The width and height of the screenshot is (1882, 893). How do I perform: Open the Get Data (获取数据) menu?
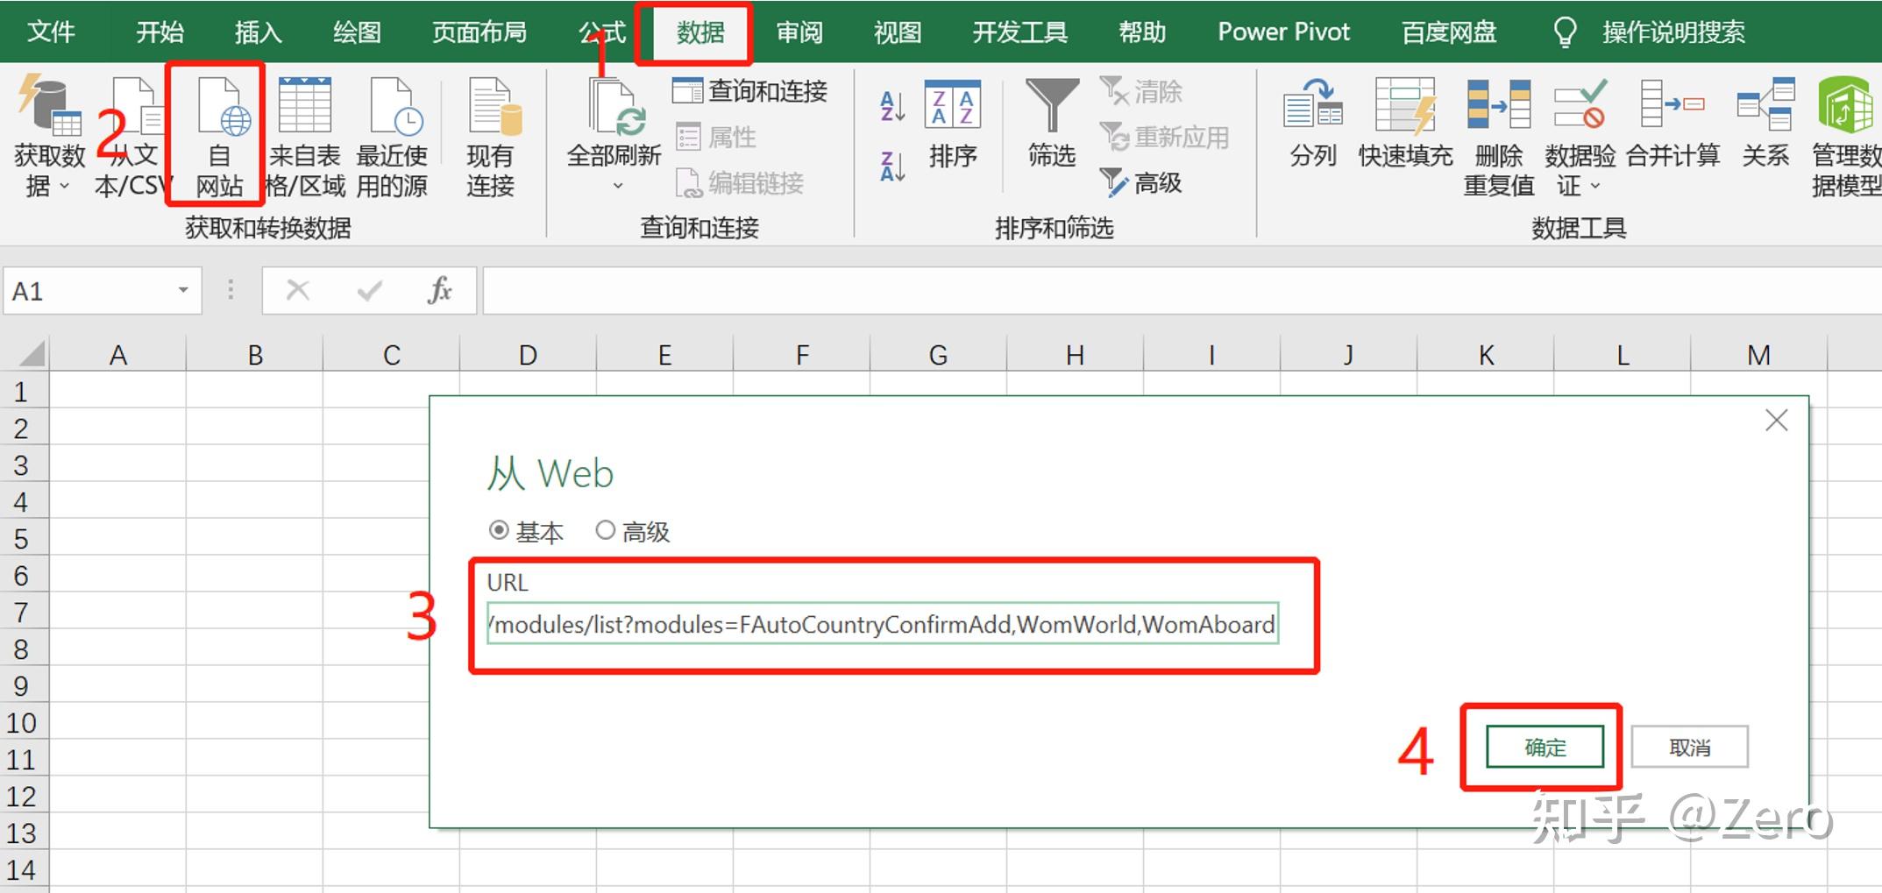click(x=49, y=137)
